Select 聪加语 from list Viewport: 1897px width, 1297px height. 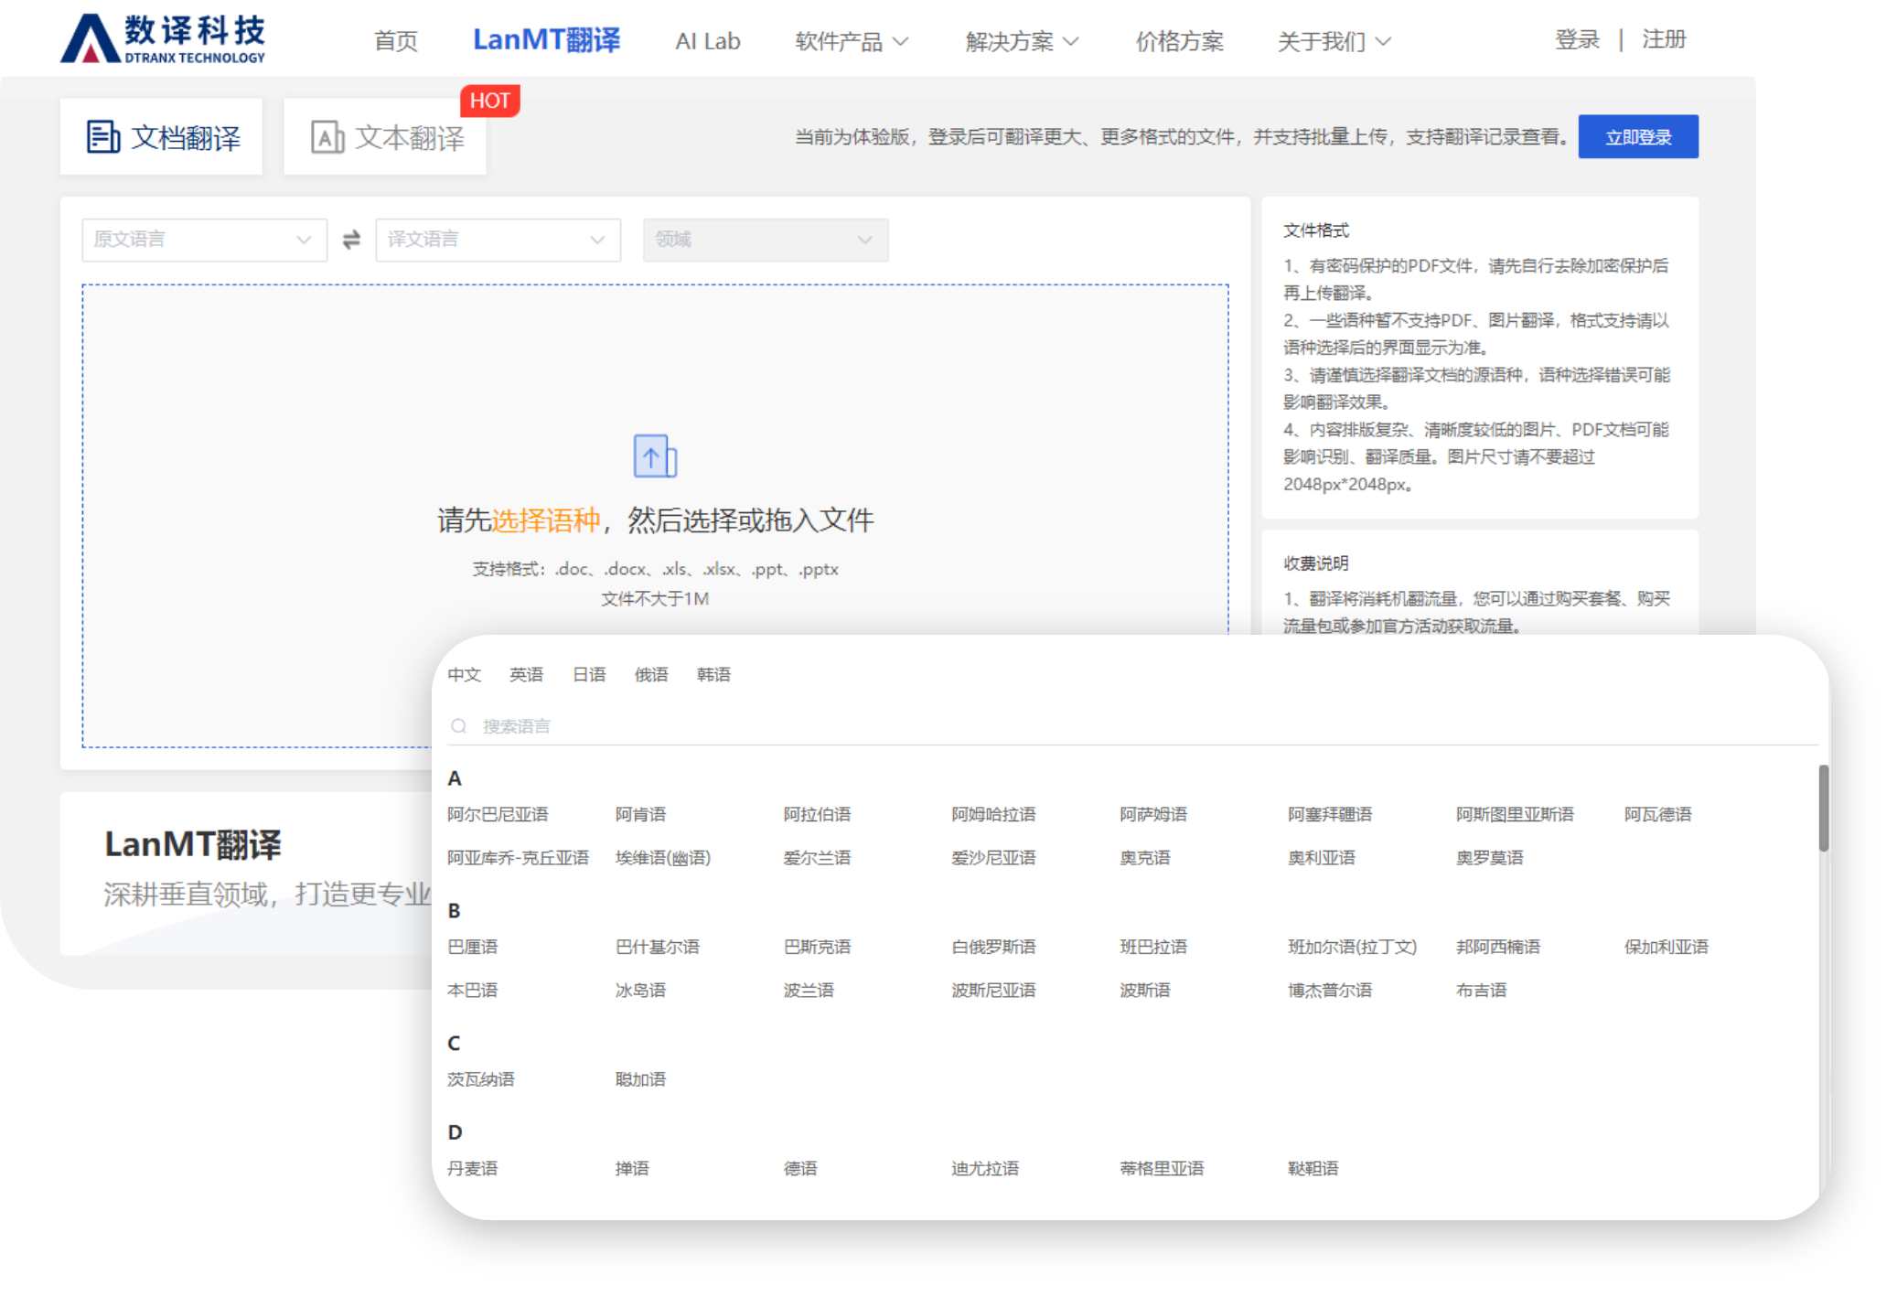[x=640, y=1079]
